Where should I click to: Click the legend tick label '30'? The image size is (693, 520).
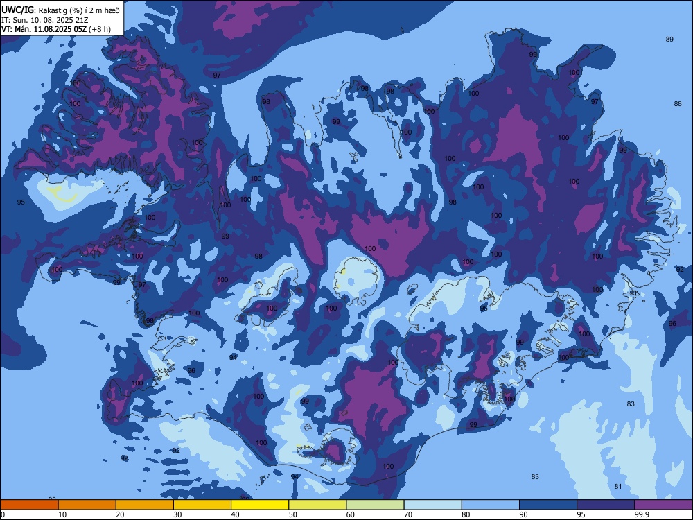click(177, 514)
